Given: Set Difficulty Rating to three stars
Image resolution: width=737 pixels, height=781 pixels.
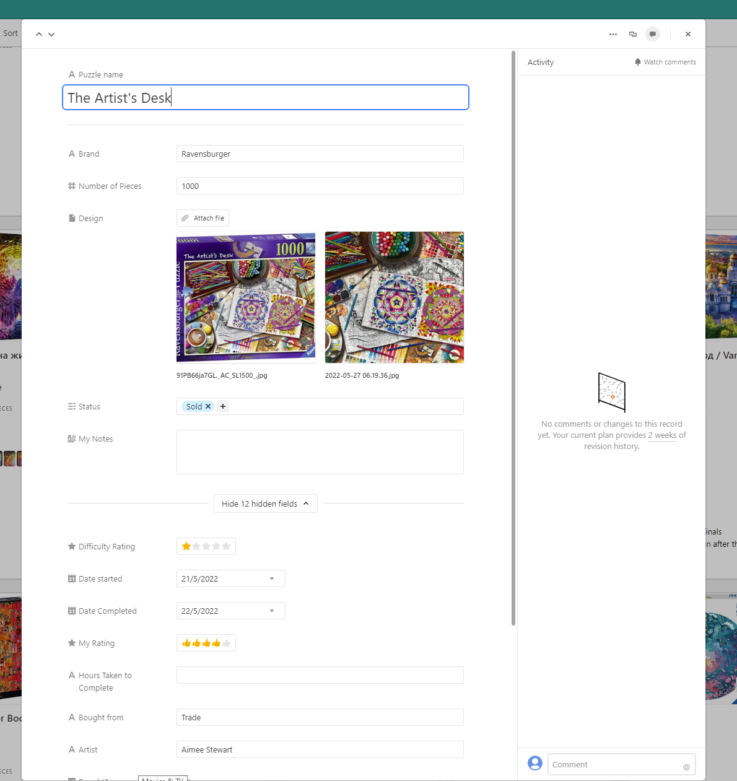Looking at the screenshot, I should point(206,546).
